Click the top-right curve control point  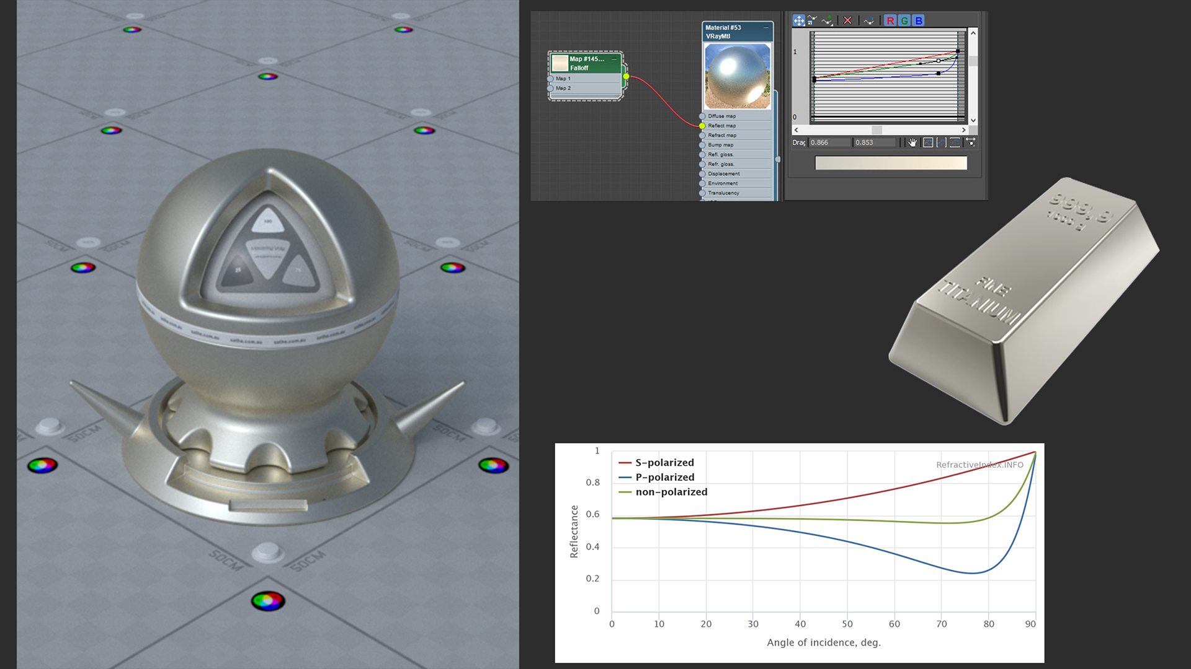tap(958, 51)
